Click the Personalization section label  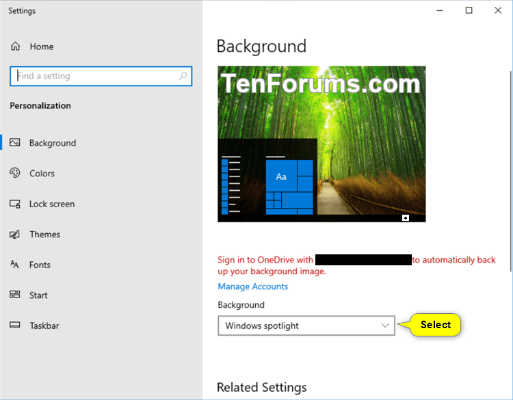coord(40,106)
